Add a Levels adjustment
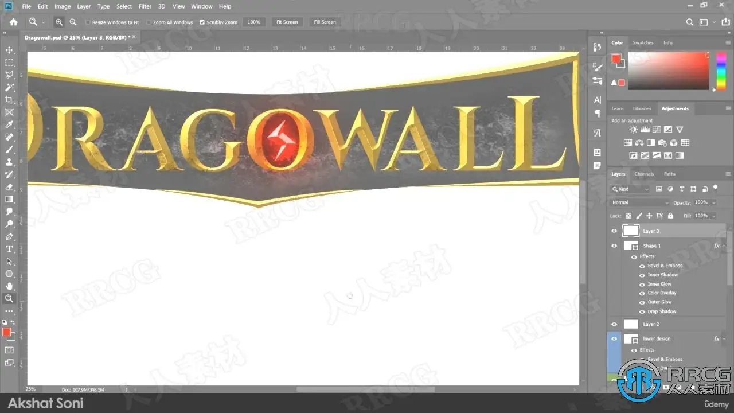 [x=645, y=130]
